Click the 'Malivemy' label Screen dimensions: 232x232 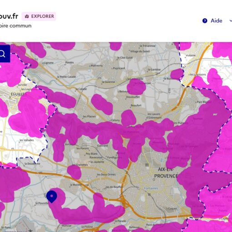pyautogui.click(x=96, y=66)
